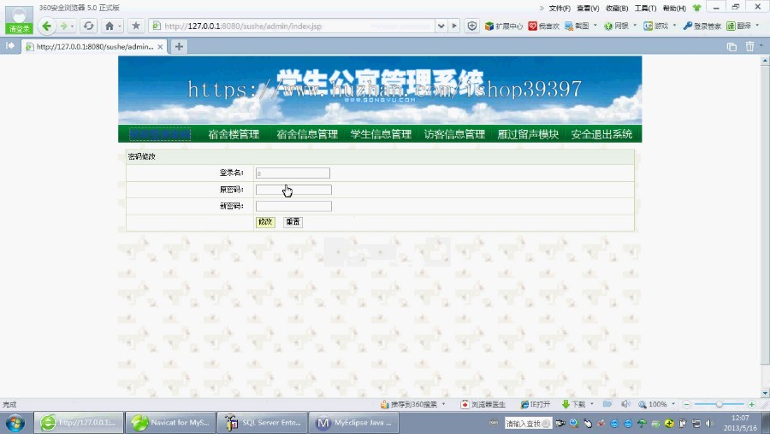Click the browser forward arrow button
Screen dimensions: 770x434
click(x=64, y=26)
